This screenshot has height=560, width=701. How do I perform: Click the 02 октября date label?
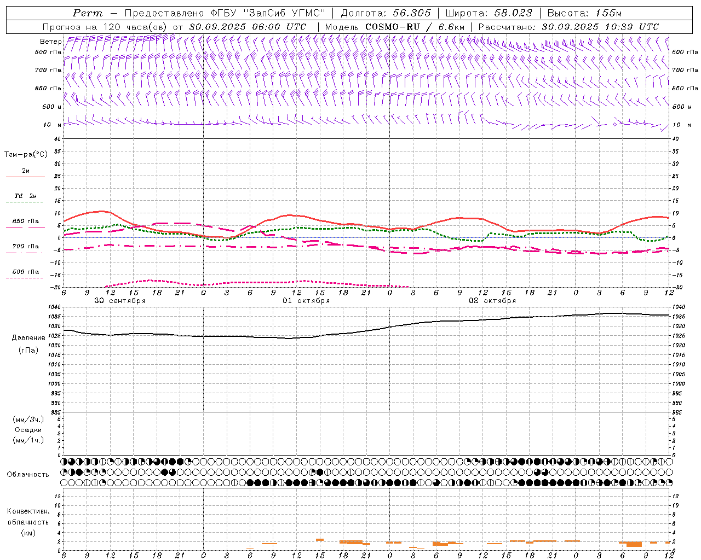click(x=492, y=301)
